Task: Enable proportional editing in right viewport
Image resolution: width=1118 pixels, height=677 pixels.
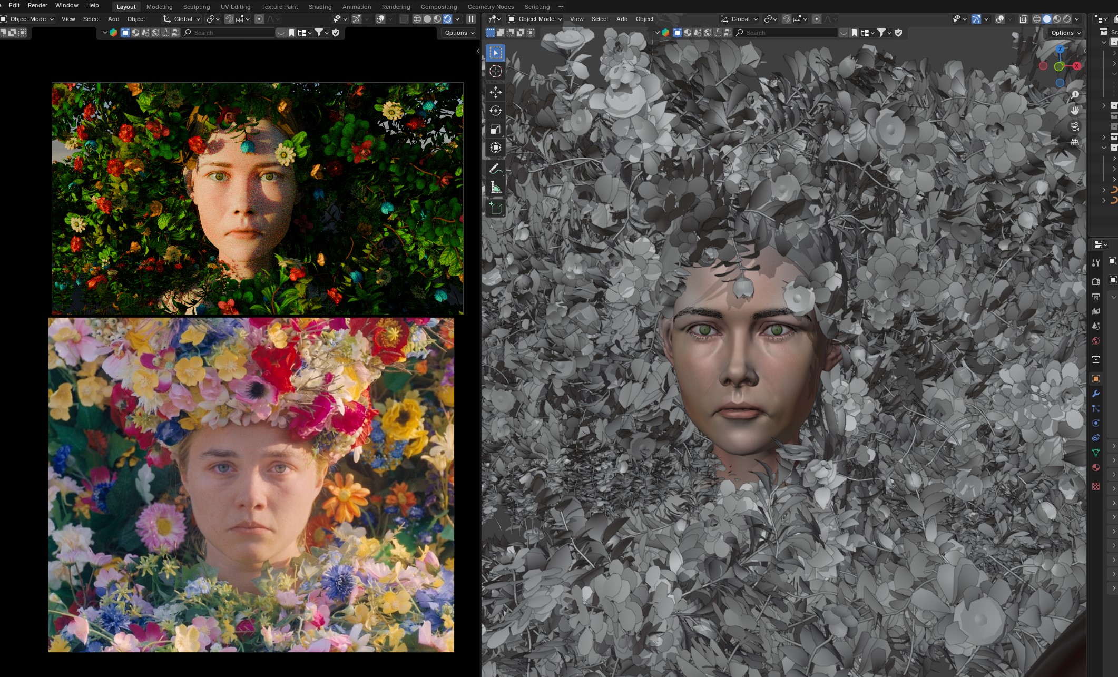Action: 816,19
